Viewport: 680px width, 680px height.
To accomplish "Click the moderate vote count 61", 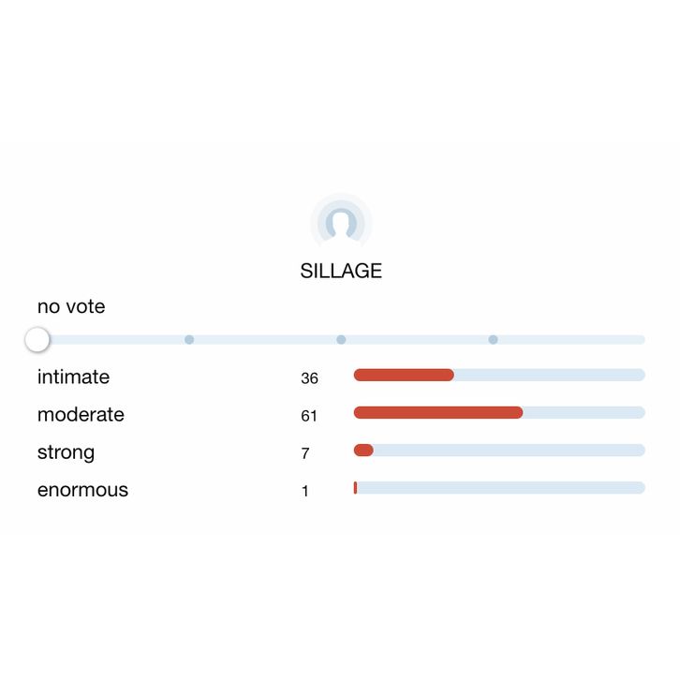I will (309, 416).
